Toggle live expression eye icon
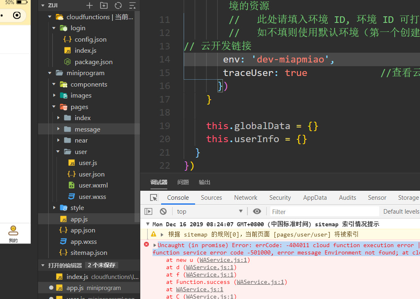 tap(257, 211)
